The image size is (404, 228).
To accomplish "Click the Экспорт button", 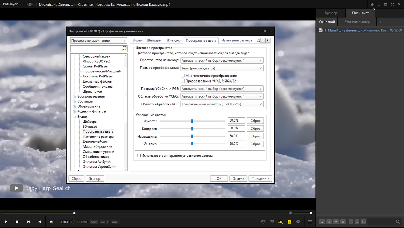I will coord(95,178).
